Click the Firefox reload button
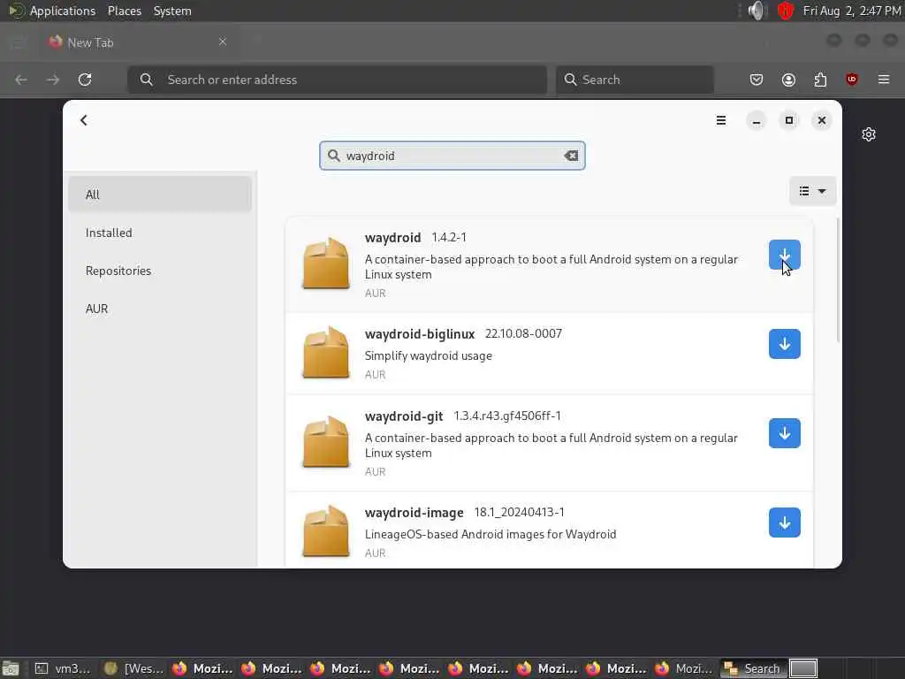 tap(85, 80)
